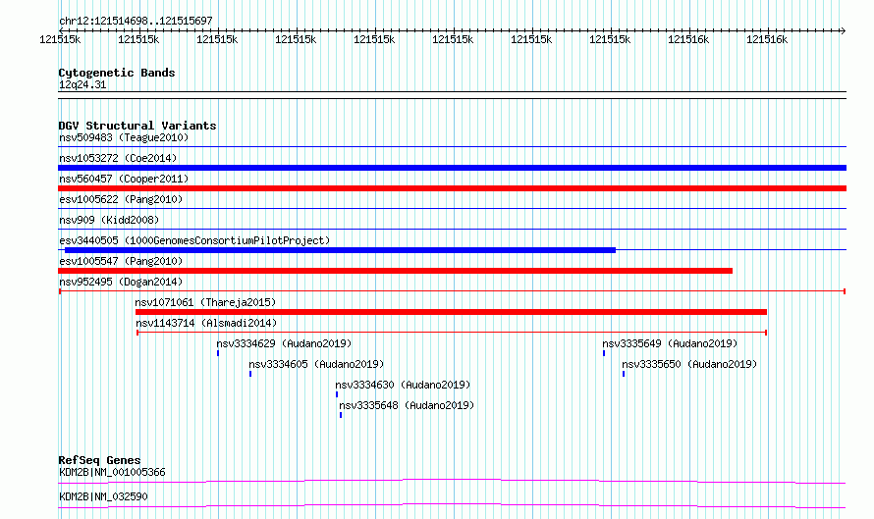The height and width of the screenshot is (519, 874).
Task: Click the nsv3334630 (Audano2019) variant marker
Action: pyautogui.click(x=337, y=394)
